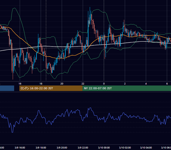Click hour label '20' on price chart axis

tap(62, 84)
